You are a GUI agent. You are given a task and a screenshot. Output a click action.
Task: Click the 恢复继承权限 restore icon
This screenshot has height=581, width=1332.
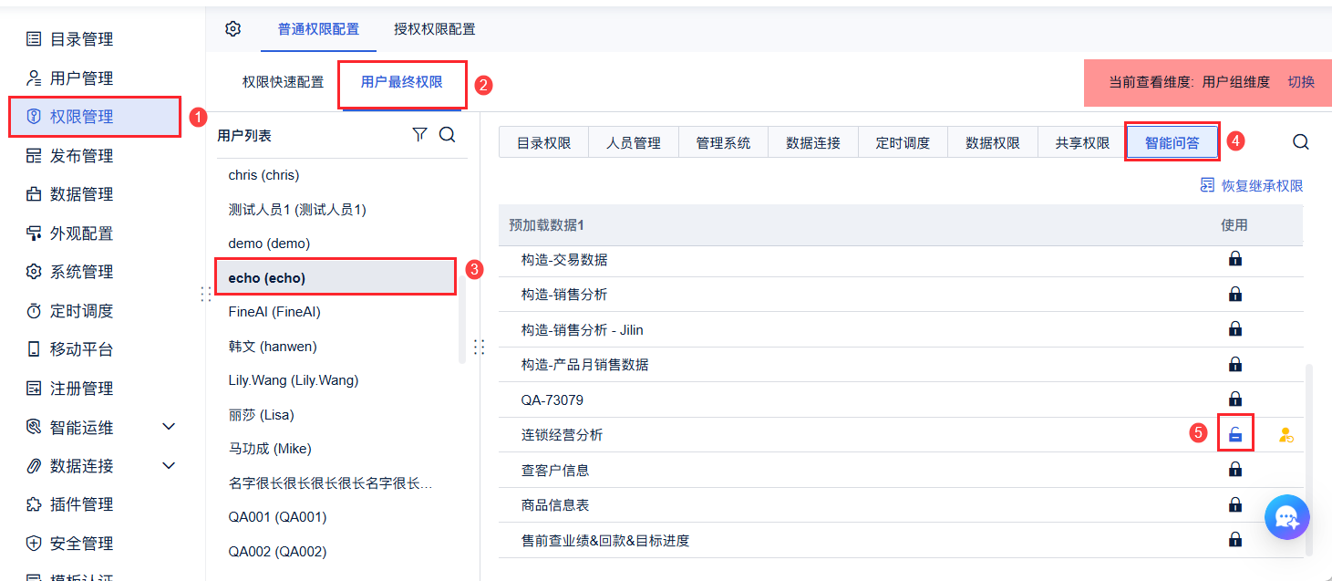pos(1207,185)
